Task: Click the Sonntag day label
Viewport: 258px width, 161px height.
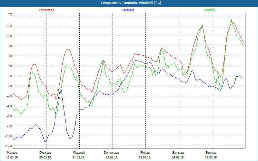Action: coord(211,153)
